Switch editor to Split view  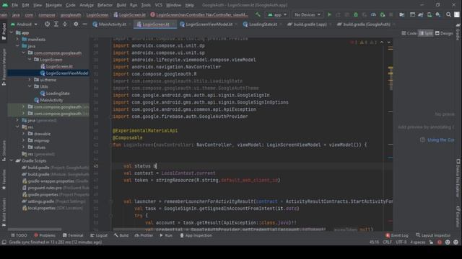426,33
